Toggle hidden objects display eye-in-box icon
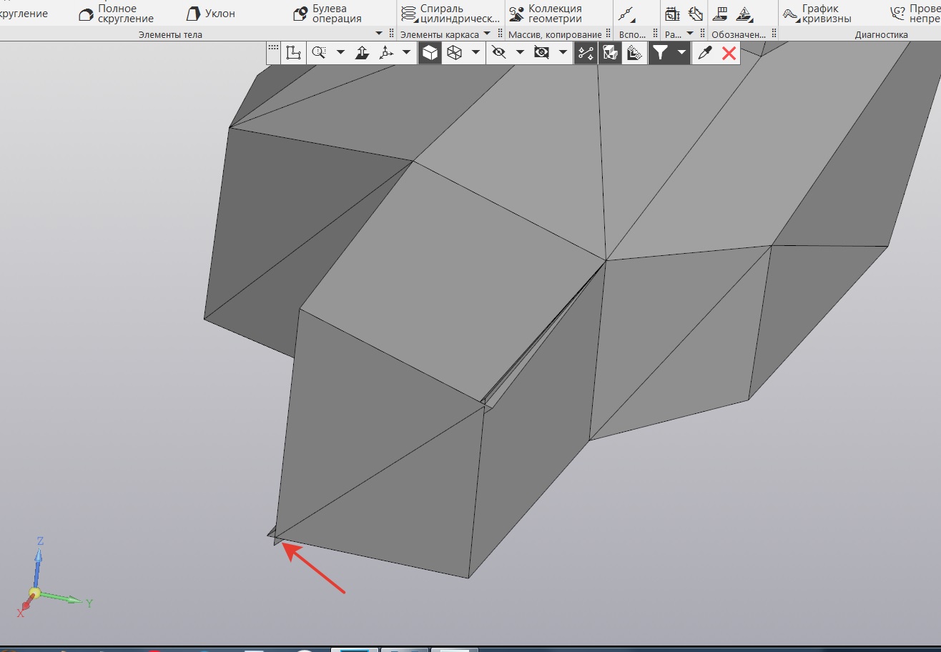 pyautogui.click(x=542, y=52)
